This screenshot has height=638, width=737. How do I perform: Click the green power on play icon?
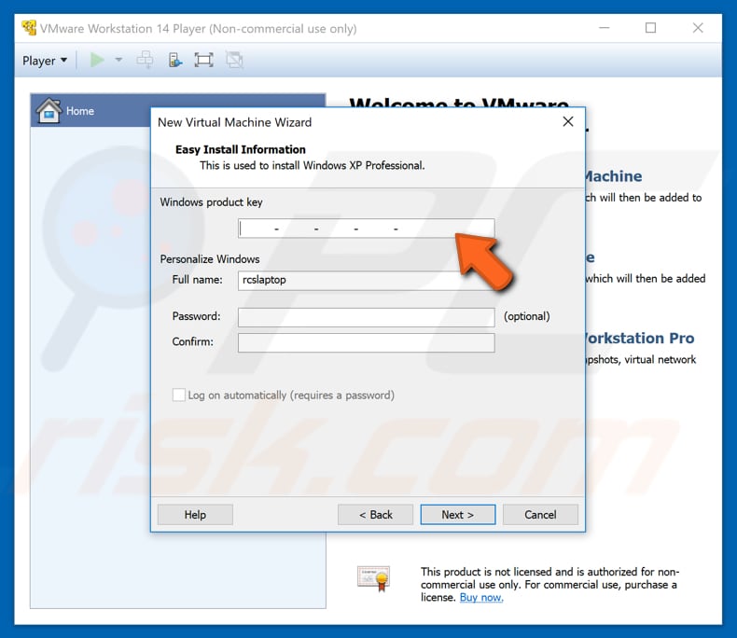point(97,60)
